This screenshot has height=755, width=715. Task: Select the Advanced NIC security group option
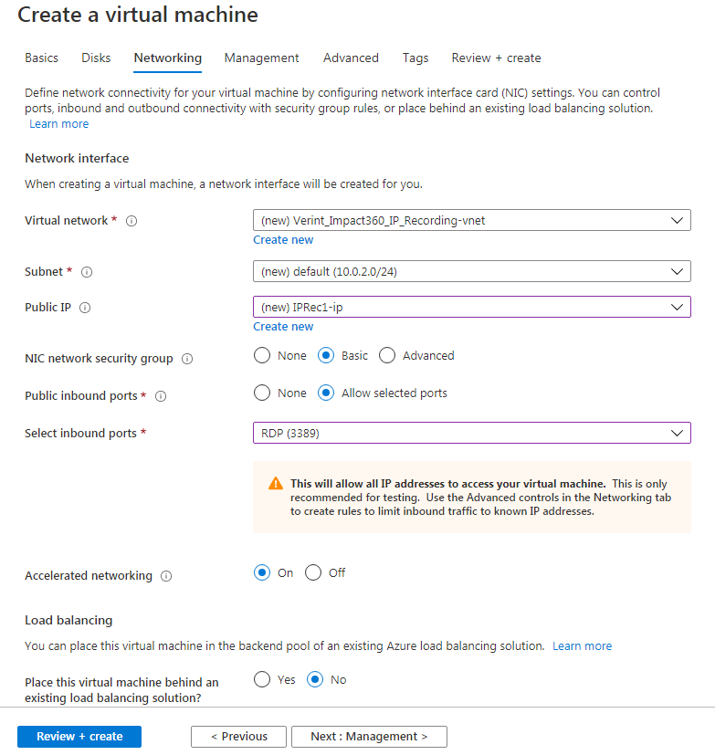(x=386, y=355)
